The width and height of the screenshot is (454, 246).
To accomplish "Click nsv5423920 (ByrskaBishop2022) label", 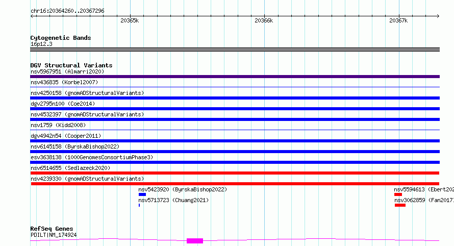I will tap(183, 189).
